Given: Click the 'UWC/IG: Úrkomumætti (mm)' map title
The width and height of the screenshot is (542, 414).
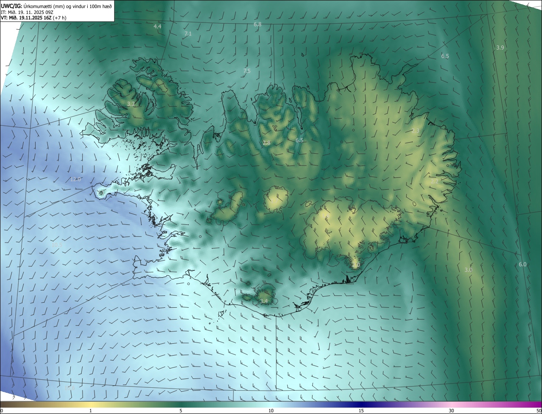Looking at the screenshot, I should pyautogui.click(x=56, y=6).
